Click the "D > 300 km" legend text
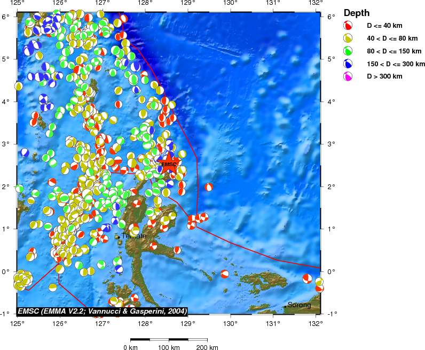The height and width of the screenshot is (350, 425). click(384, 77)
